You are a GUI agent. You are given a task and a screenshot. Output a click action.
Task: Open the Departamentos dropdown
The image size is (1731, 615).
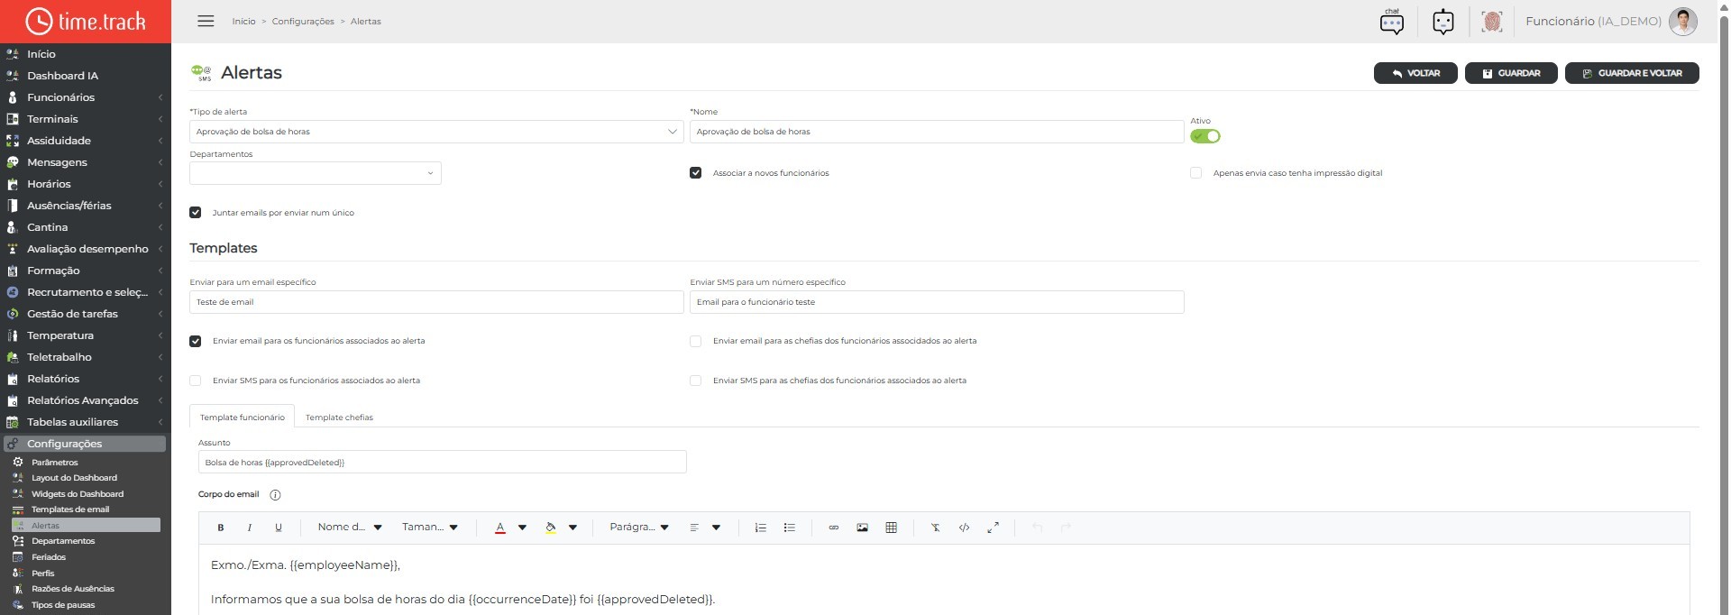pos(316,173)
